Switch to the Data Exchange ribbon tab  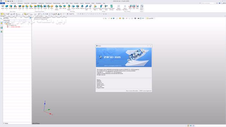57,3
